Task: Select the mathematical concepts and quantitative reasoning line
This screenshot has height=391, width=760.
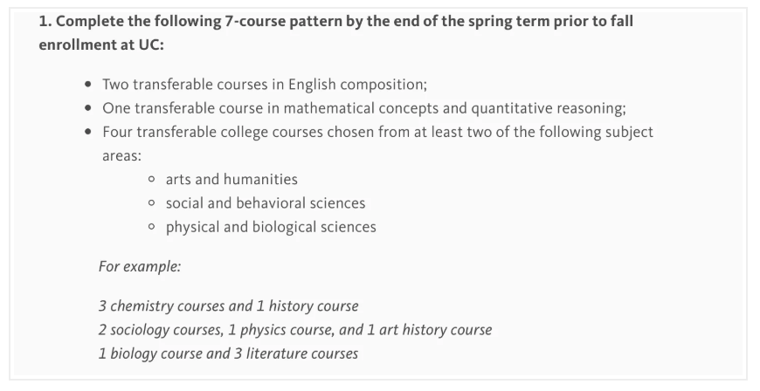Action: click(364, 109)
